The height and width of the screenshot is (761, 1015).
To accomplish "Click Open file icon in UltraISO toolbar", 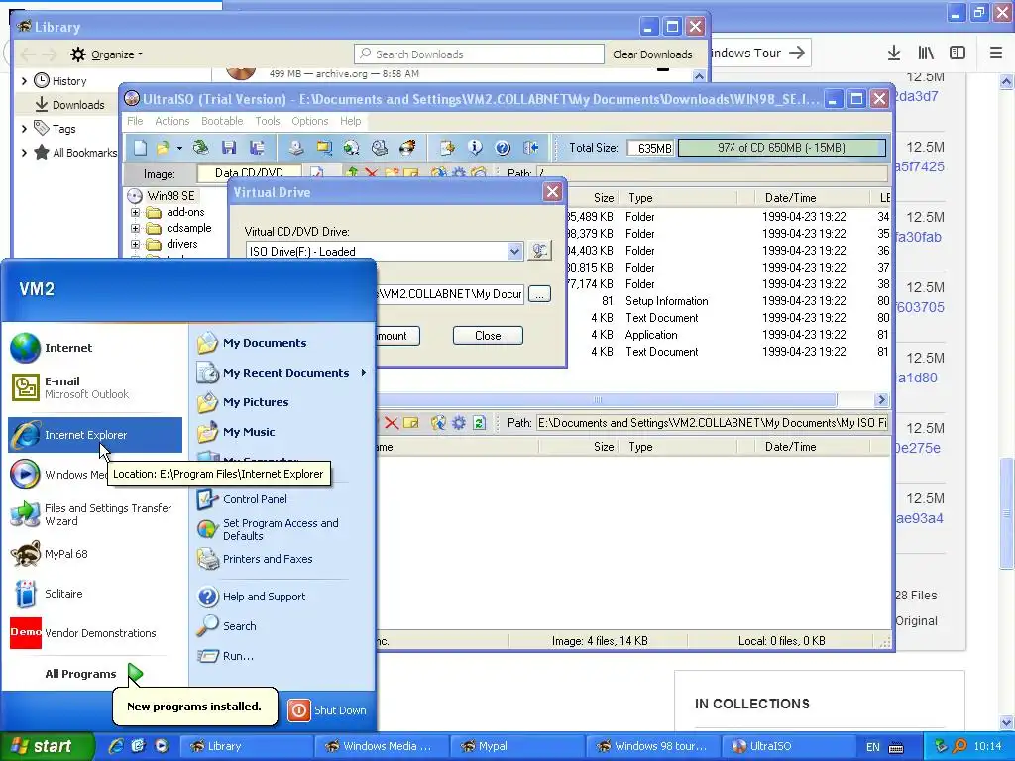I will pos(163,148).
